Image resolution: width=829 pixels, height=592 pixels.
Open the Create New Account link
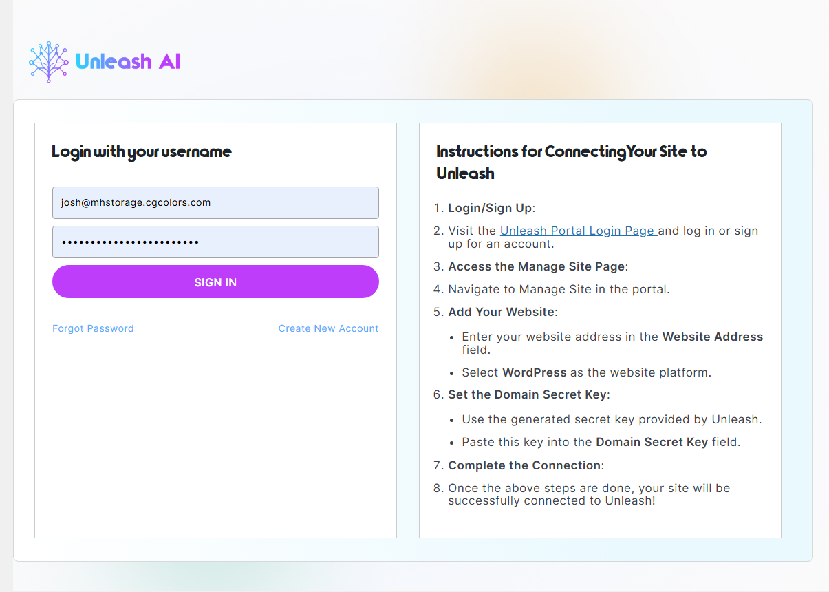coord(328,328)
